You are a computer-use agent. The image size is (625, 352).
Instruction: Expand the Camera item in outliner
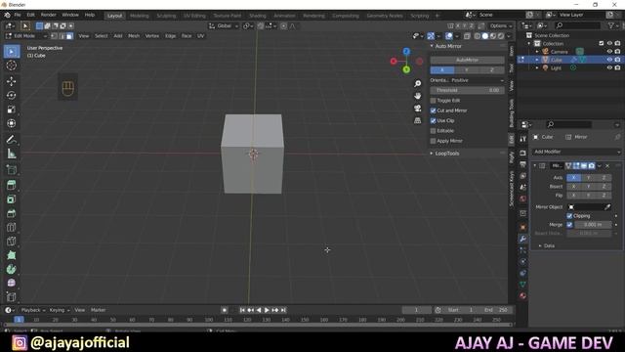coord(537,52)
